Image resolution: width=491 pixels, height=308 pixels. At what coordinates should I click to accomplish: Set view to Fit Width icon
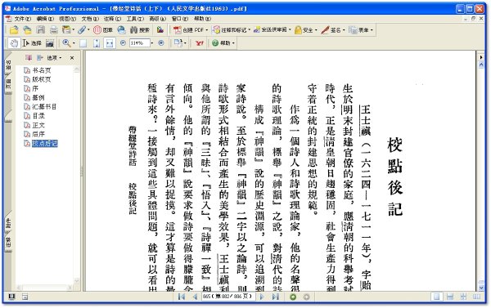tap(110, 43)
